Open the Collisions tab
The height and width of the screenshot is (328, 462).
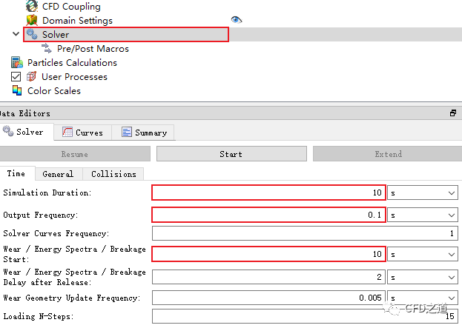click(x=113, y=174)
